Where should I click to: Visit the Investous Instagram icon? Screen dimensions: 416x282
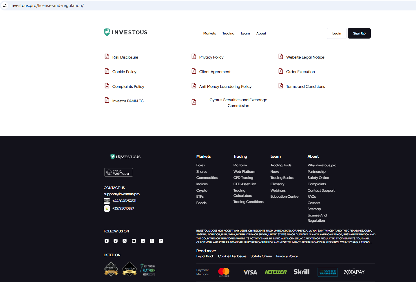(x=116, y=241)
